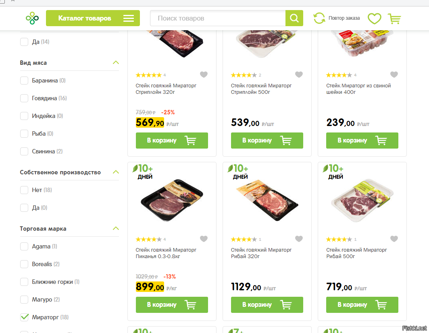Click the store logo icon
The image size is (429, 333).
tap(32, 18)
